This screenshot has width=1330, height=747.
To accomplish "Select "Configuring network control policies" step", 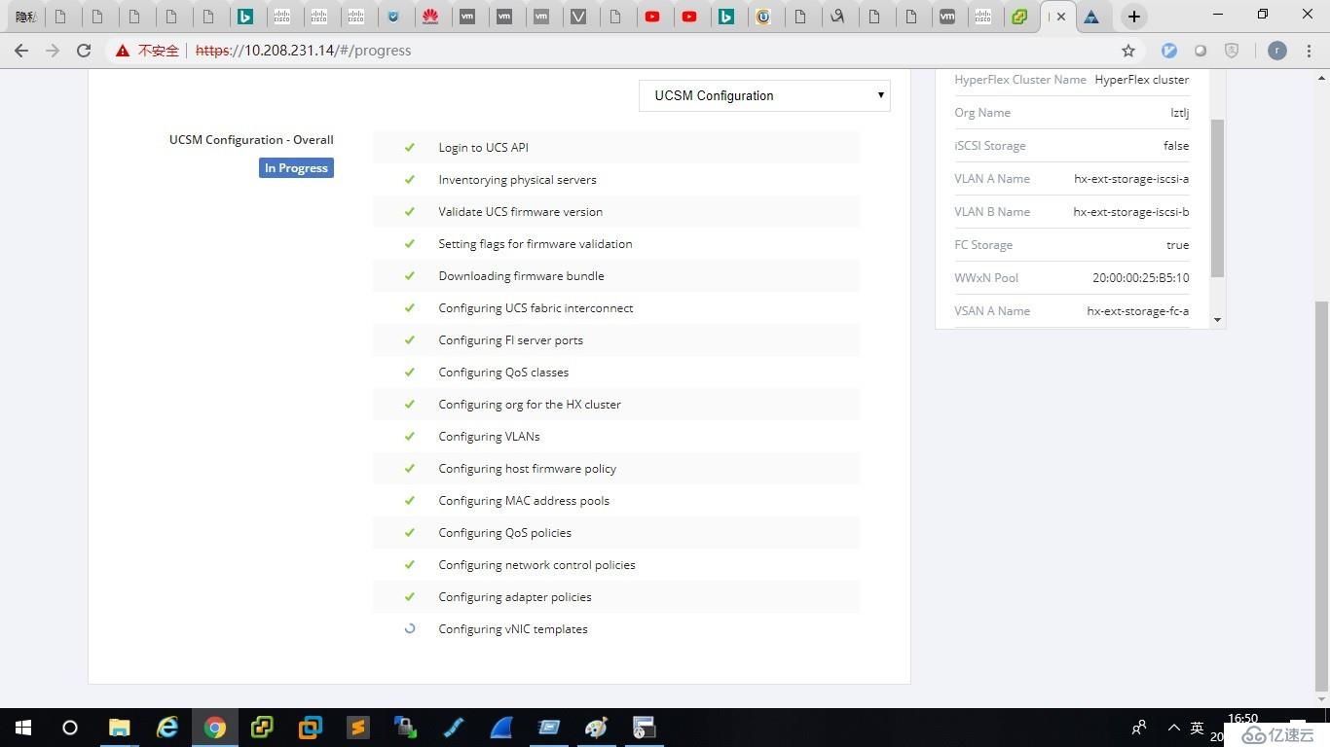I will pos(536,565).
